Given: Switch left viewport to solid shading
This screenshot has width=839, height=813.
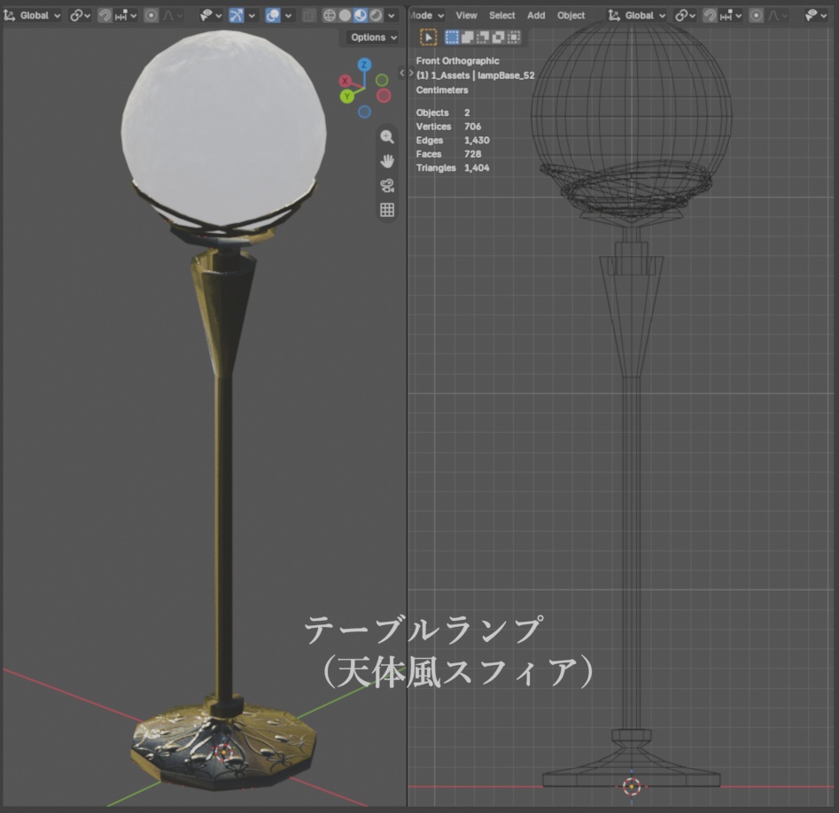Looking at the screenshot, I should 346,16.
